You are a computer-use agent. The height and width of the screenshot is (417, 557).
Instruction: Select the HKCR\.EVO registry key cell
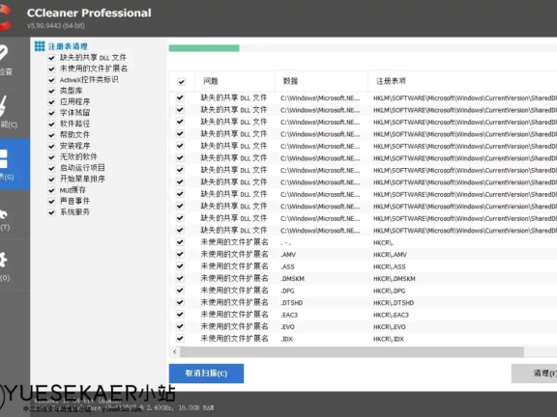[x=390, y=327]
